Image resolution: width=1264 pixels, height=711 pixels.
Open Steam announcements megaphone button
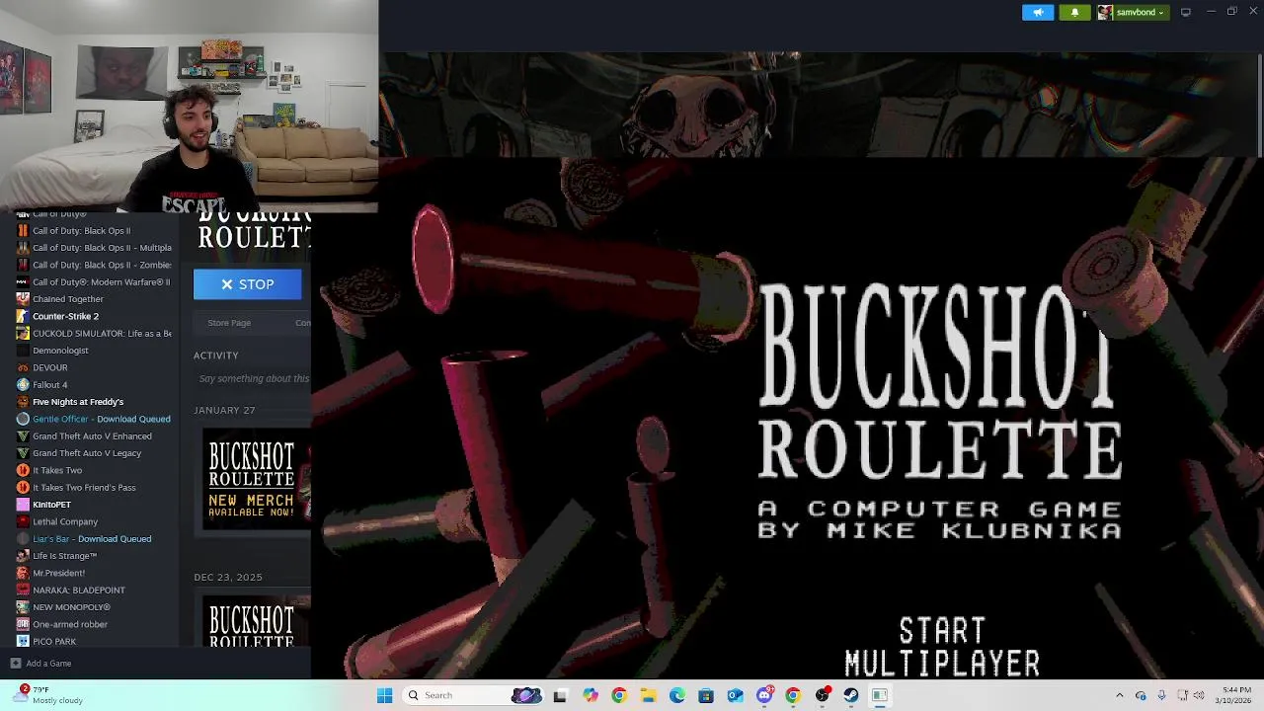[x=1038, y=12]
